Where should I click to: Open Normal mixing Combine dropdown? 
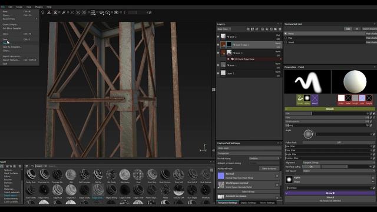pyautogui.click(x=264, y=158)
